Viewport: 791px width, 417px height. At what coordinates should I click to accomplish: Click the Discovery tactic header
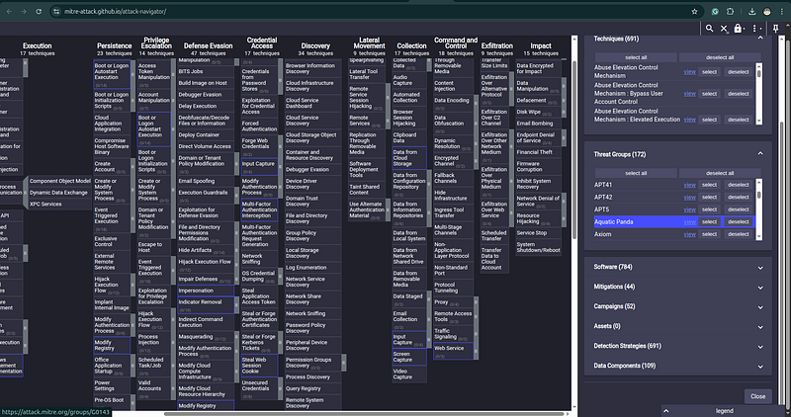315,45
